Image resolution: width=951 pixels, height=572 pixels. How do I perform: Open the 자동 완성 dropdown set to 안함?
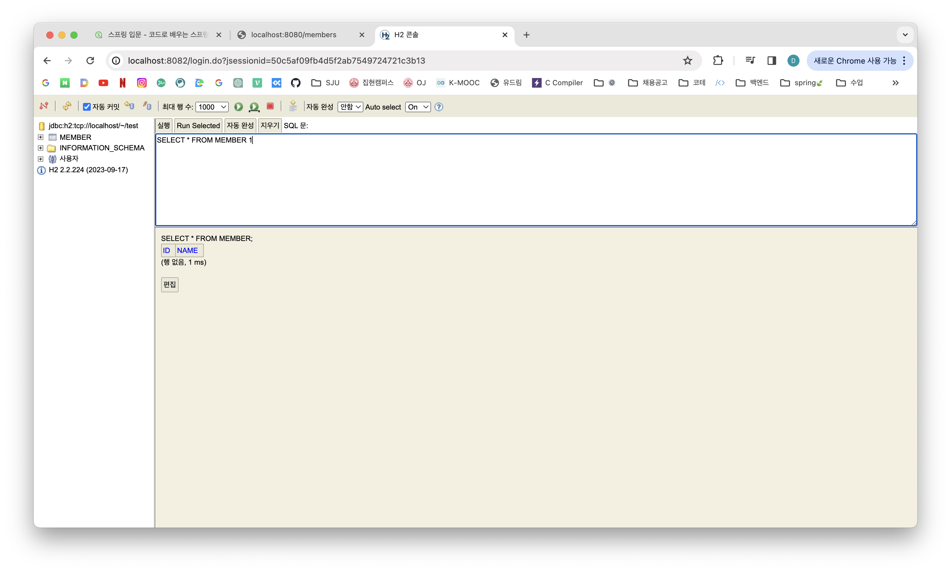(x=350, y=107)
